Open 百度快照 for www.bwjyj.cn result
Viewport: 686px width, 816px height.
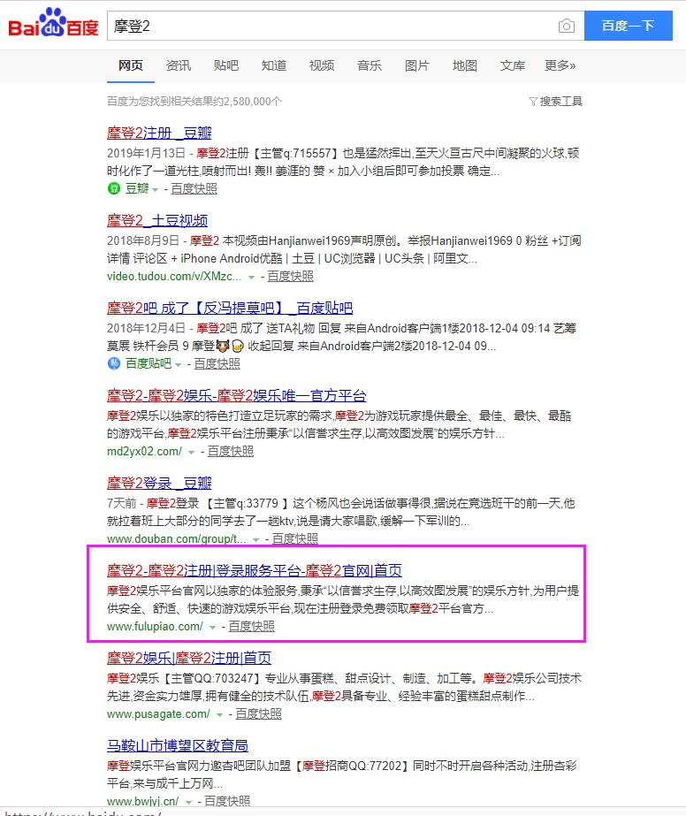pyautogui.click(x=227, y=800)
